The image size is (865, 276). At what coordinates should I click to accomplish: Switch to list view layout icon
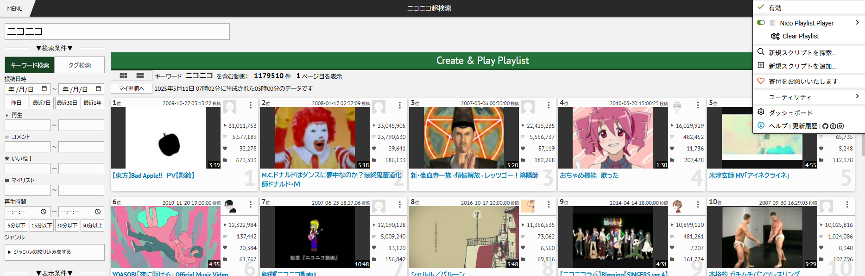coord(140,75)
